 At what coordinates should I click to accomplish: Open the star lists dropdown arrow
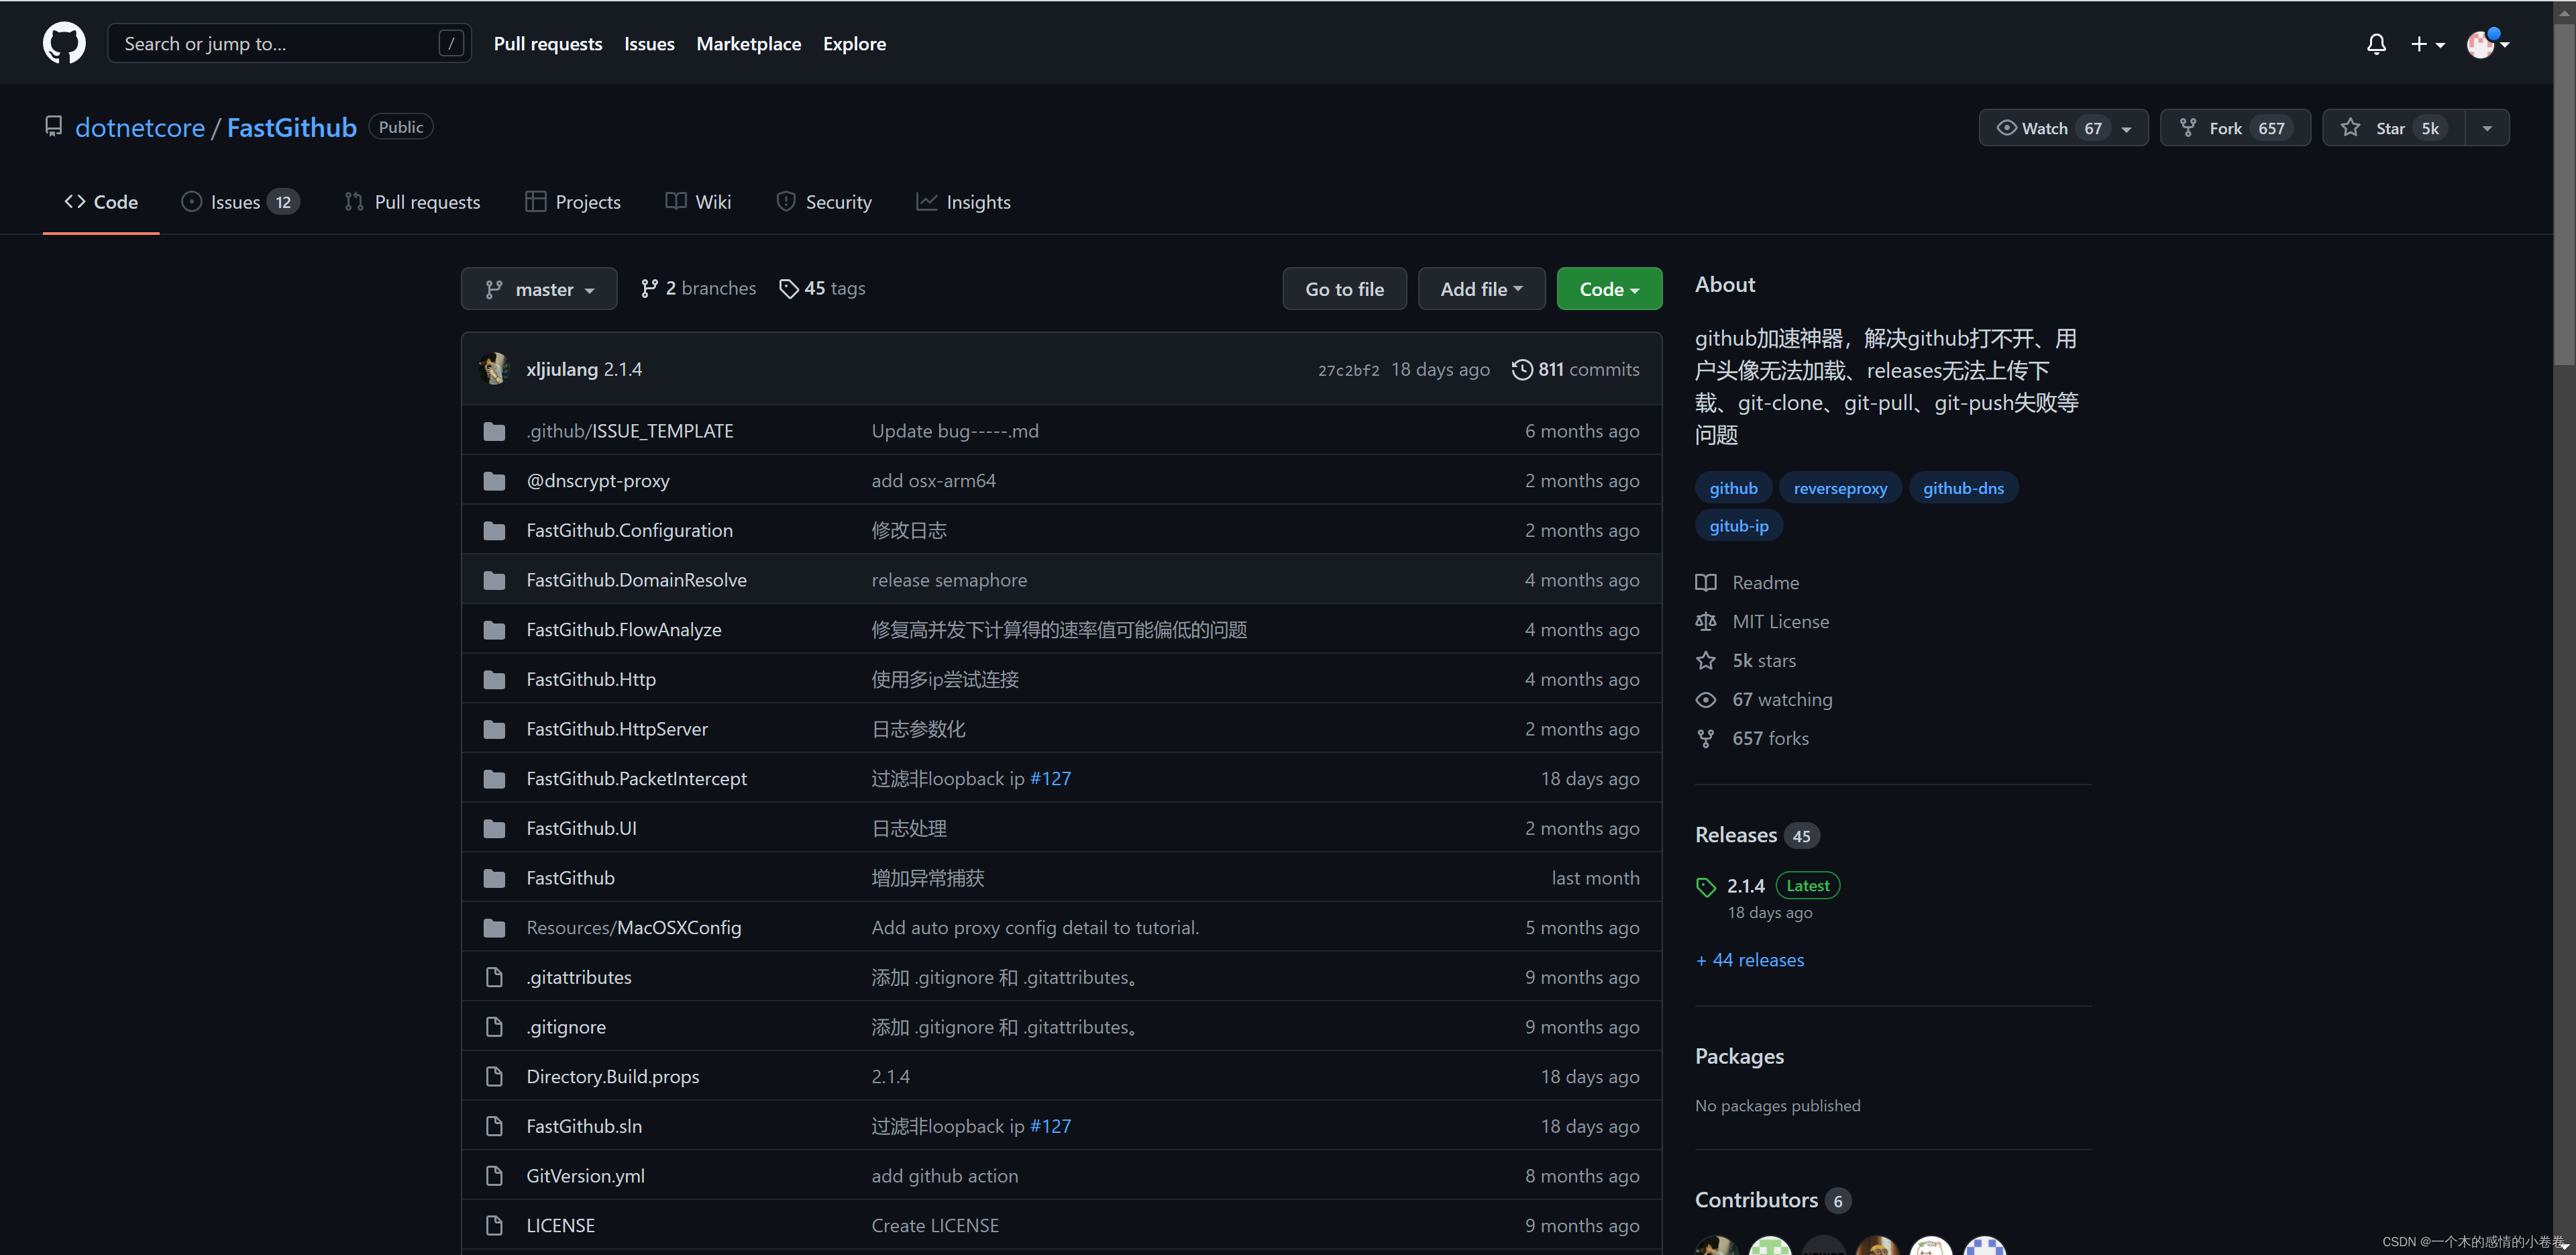click(x=2487, y=128)
